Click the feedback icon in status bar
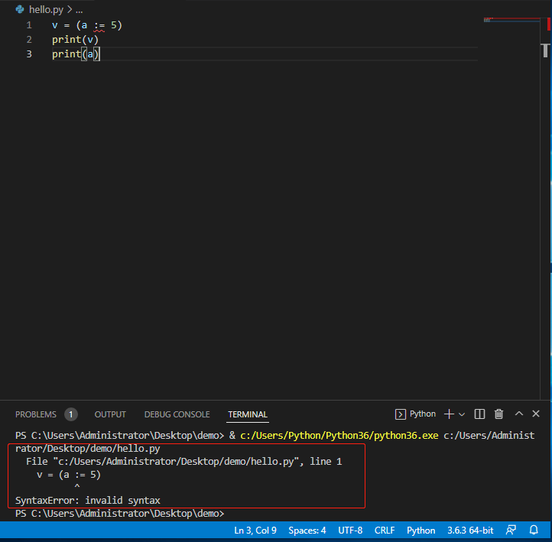Viewport: 552px width, 542px height. point(511,531)
